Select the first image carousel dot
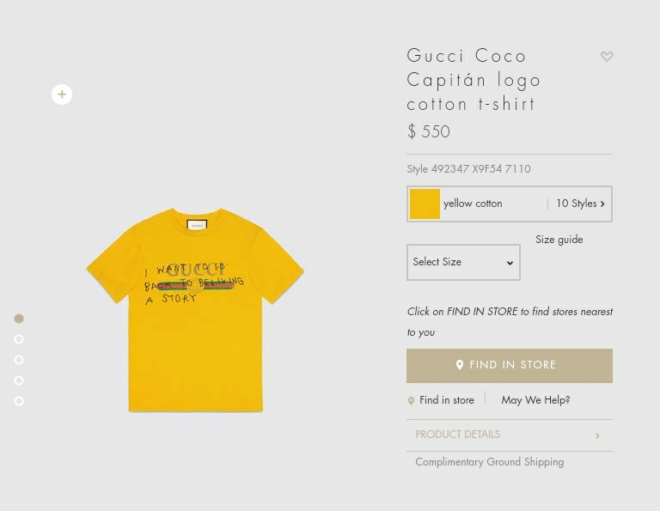660x511 pixels. 19,319
